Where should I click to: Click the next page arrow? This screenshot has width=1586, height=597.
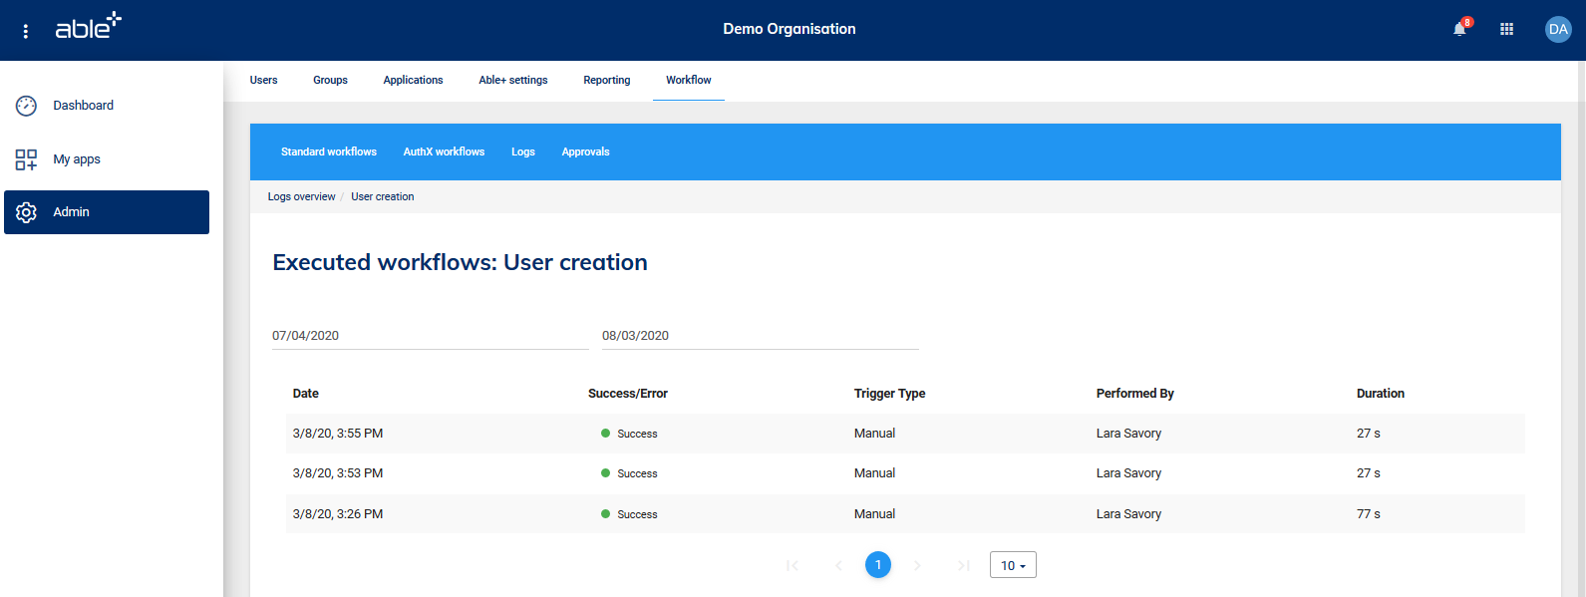point(917,566)
